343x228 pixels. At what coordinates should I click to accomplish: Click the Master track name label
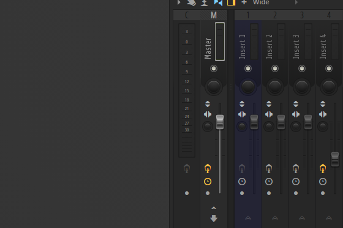coord(208,48)
